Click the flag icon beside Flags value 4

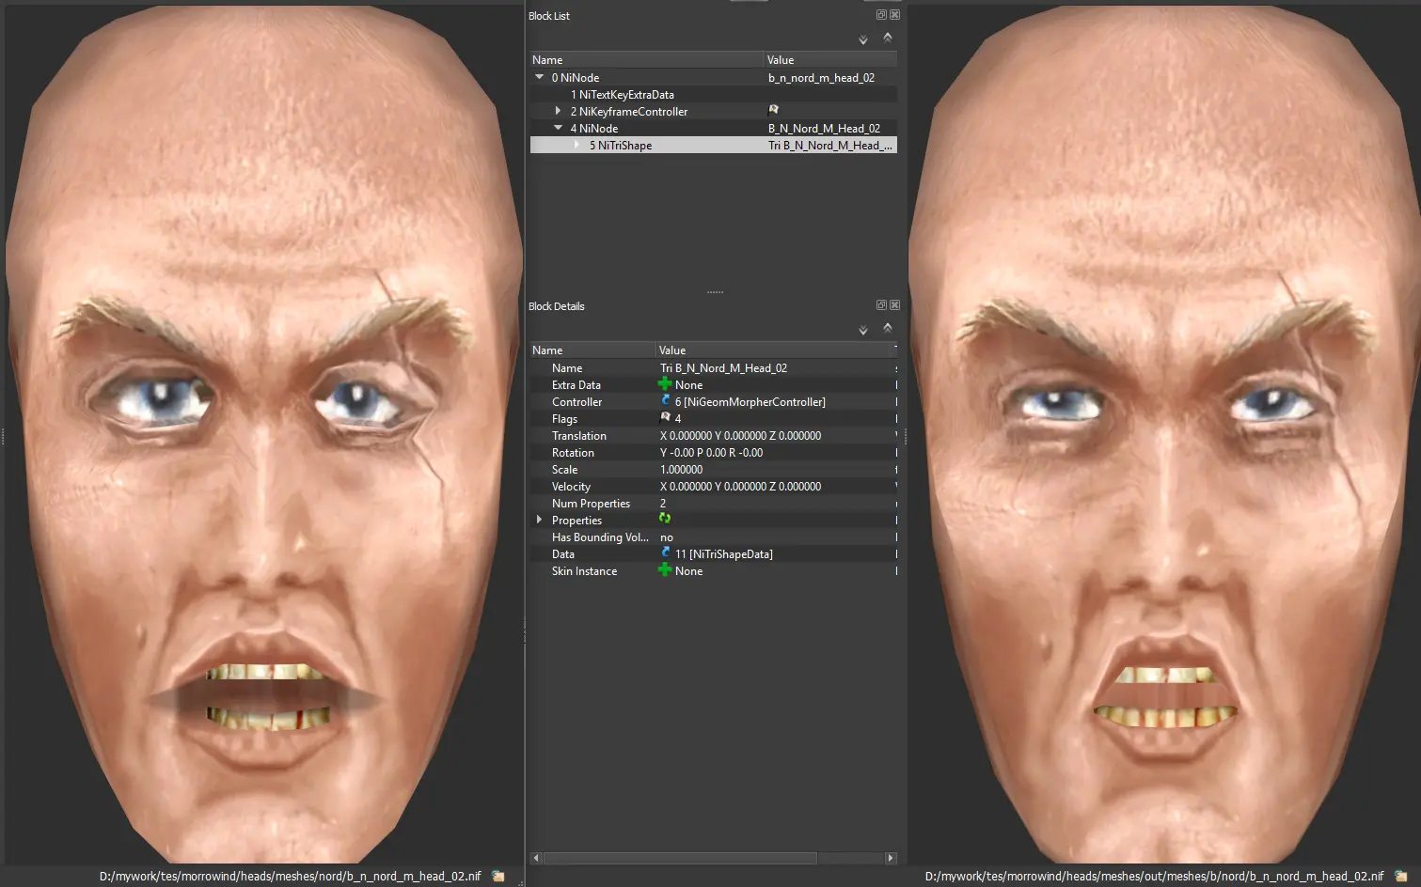click(666, 417)
